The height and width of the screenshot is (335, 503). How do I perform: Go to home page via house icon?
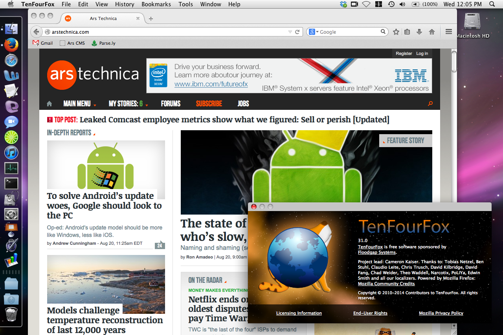(x=432, y=32)
